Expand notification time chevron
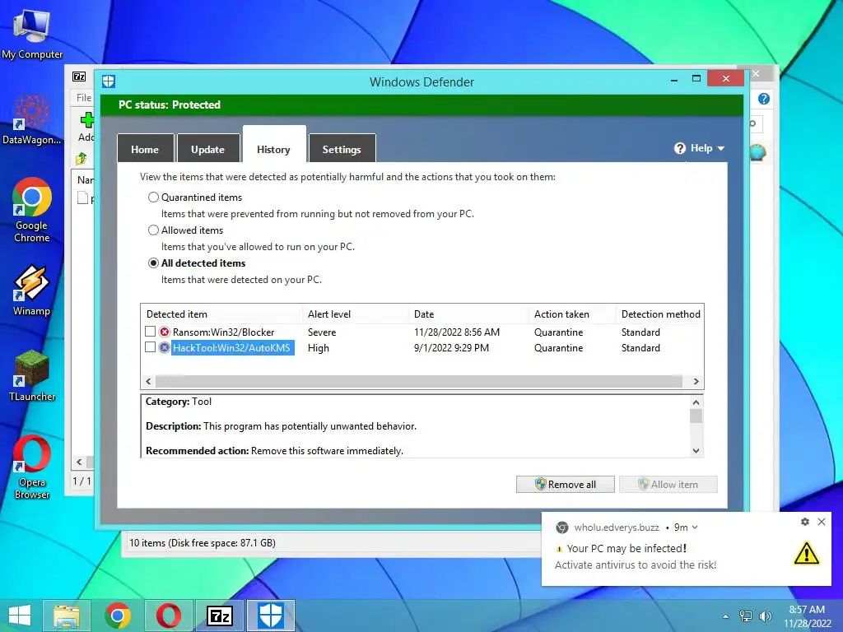Screen dimensions: 843x632 click(695, 527)
